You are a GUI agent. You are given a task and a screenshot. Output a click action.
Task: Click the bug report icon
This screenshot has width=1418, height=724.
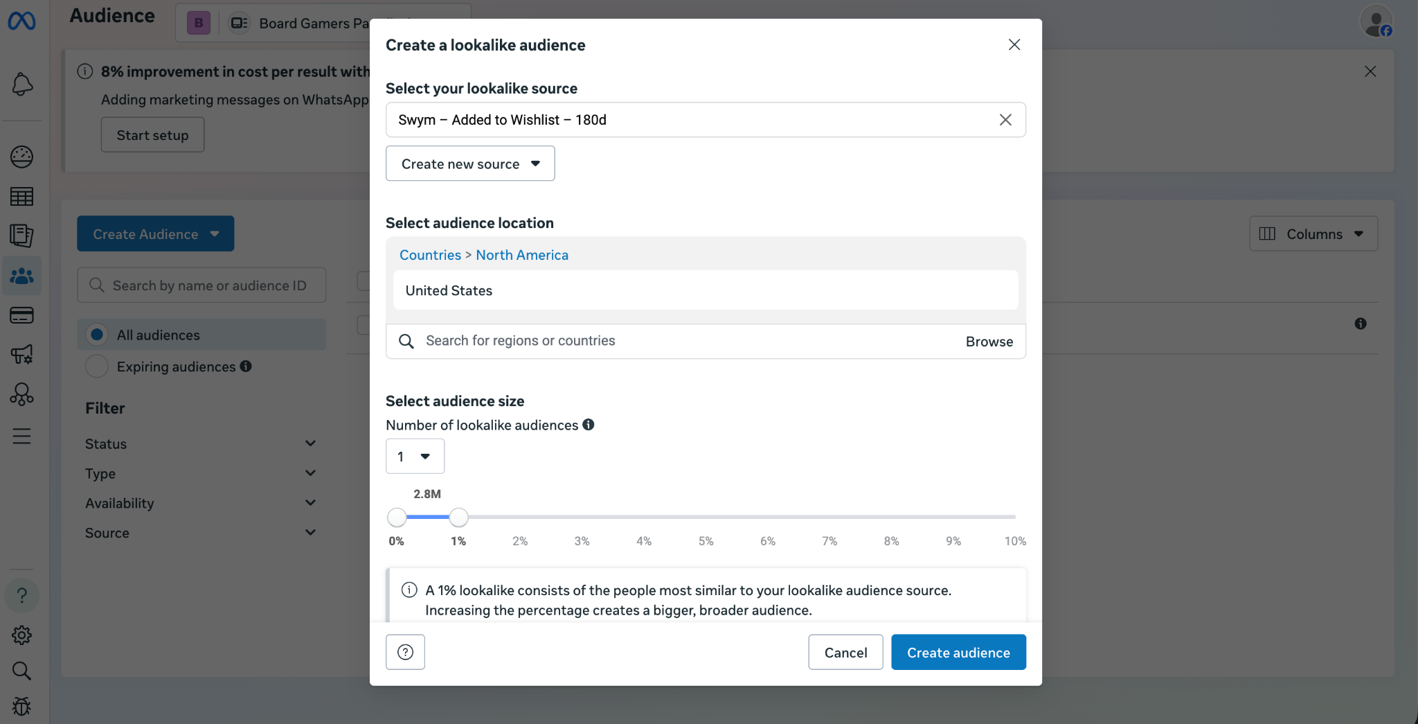tap(22, 706)
